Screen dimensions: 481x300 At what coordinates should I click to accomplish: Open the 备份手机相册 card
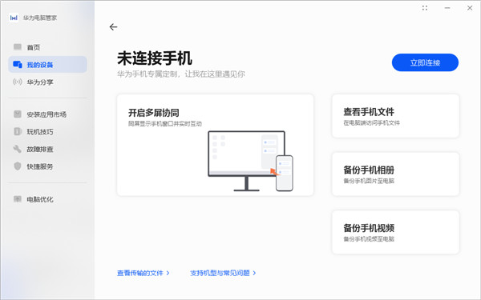[x=395, y=174]
